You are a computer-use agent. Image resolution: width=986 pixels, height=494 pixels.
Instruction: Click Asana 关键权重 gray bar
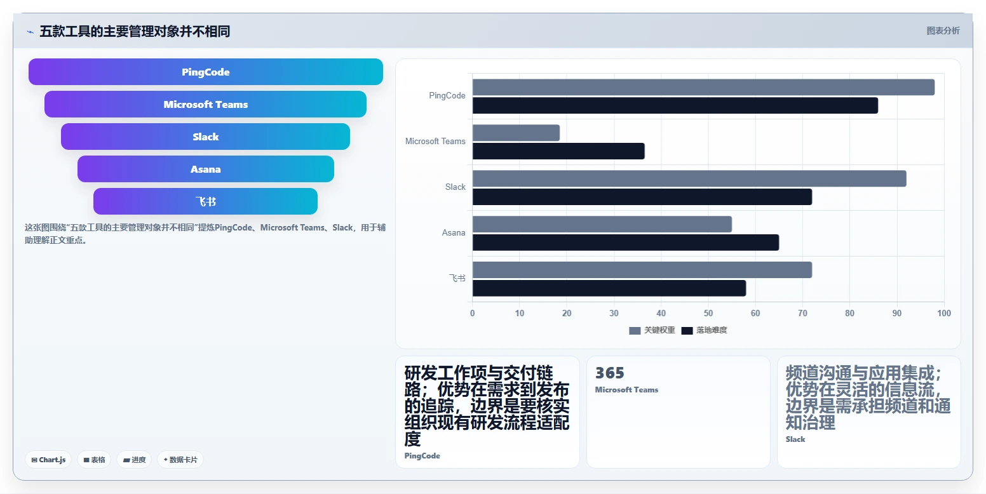(x=602, y=224)
